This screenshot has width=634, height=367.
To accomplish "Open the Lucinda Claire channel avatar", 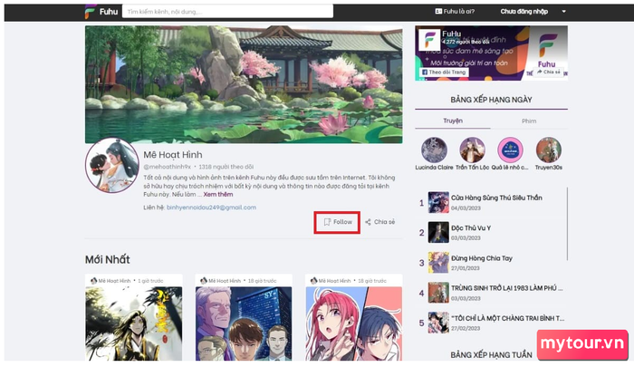I will (x=434, y=150).
